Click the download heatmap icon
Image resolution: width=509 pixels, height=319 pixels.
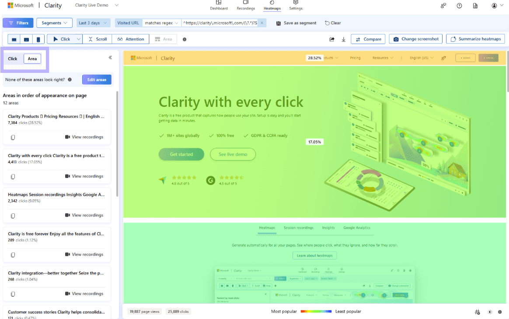[344, 39]
